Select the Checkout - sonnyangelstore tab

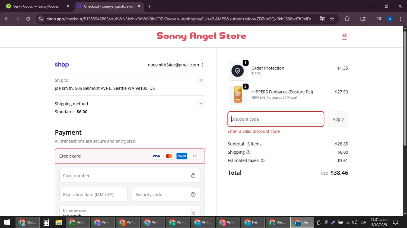point(109,6)
